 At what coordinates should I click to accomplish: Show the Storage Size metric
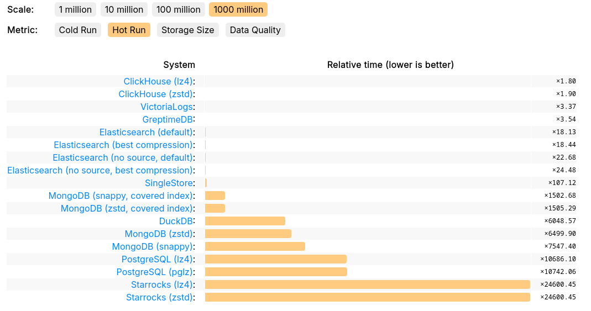point(187,30)
